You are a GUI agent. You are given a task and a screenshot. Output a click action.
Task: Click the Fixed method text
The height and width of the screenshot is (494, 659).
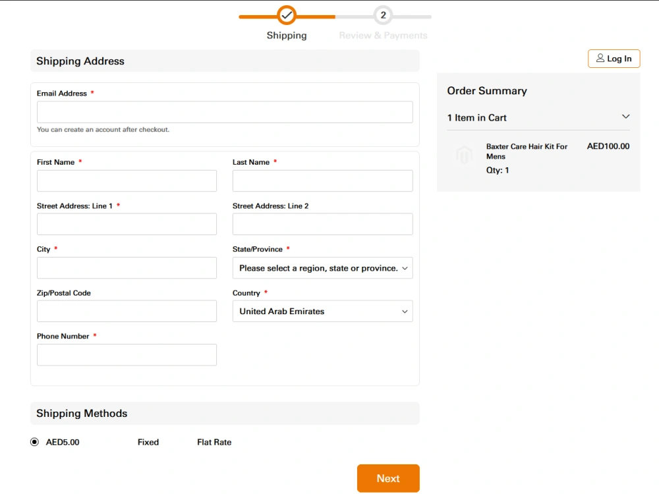tap(148, 442)
